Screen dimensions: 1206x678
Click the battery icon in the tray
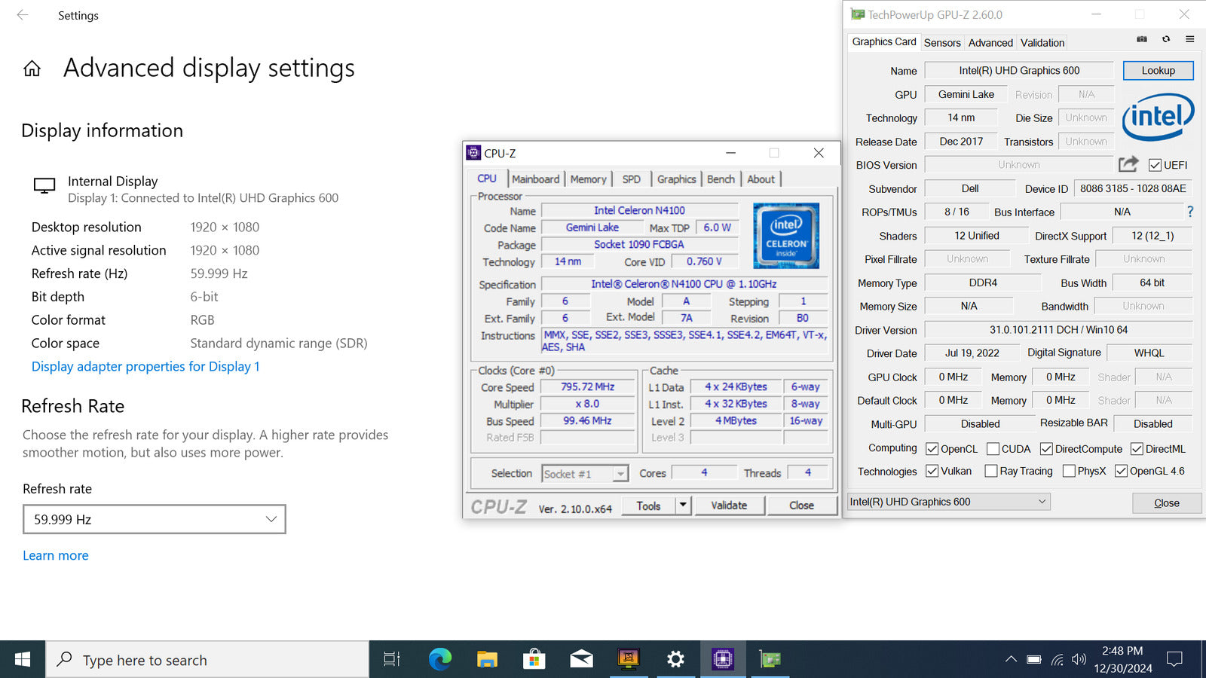pos(1034,660)
